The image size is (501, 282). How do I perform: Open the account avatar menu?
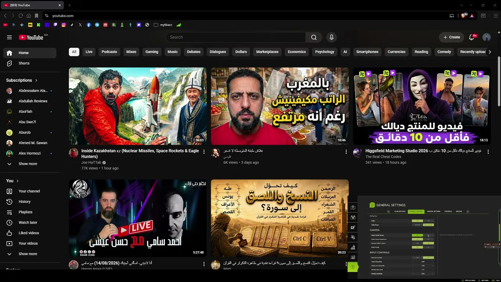[x=487, y=37]
